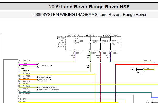158x103 pixels.
Task: Select the "6 BRN" pin label
Action: pos(146,68)
